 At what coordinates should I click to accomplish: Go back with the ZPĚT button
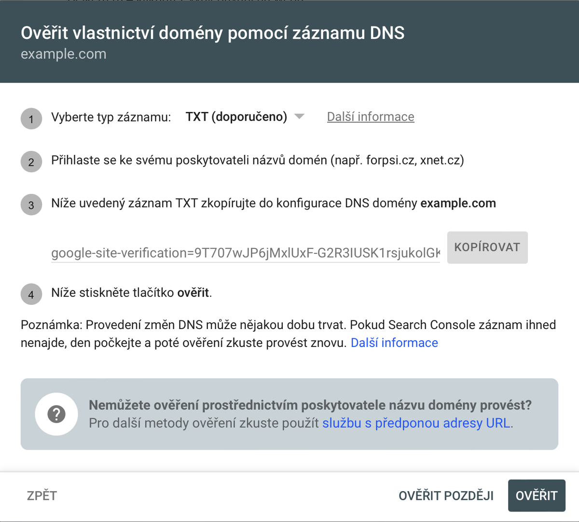(42, 495)
